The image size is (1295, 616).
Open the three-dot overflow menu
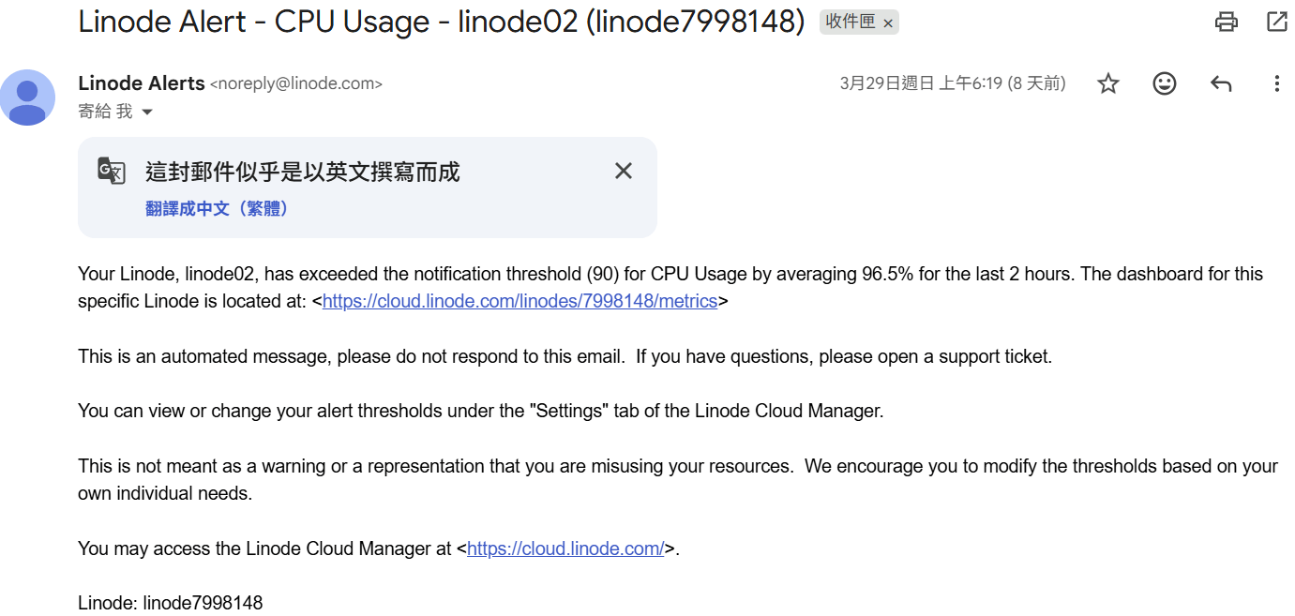pyautogui.click(x=1277, y=83)
